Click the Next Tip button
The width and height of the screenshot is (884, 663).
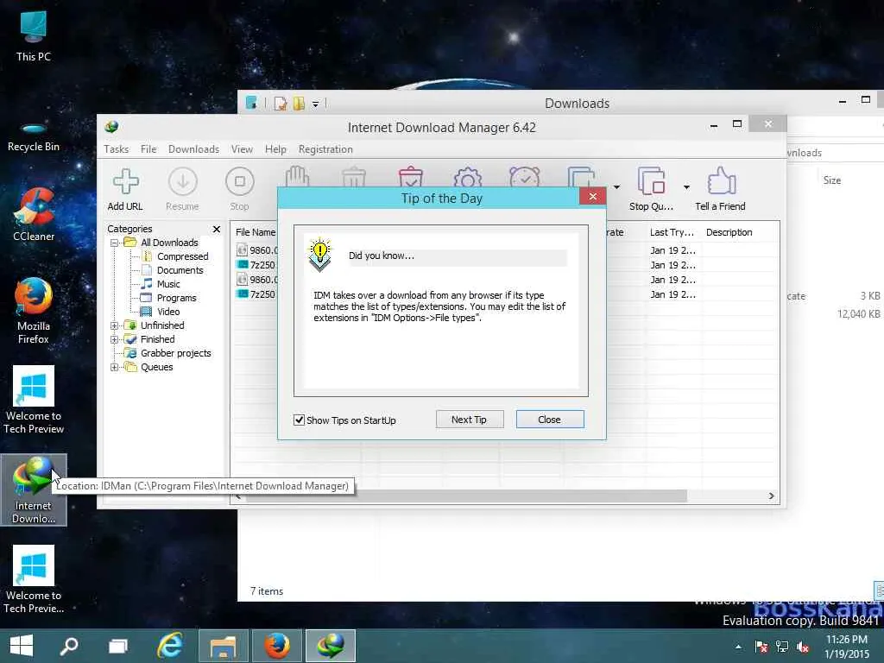coord(469,420)
